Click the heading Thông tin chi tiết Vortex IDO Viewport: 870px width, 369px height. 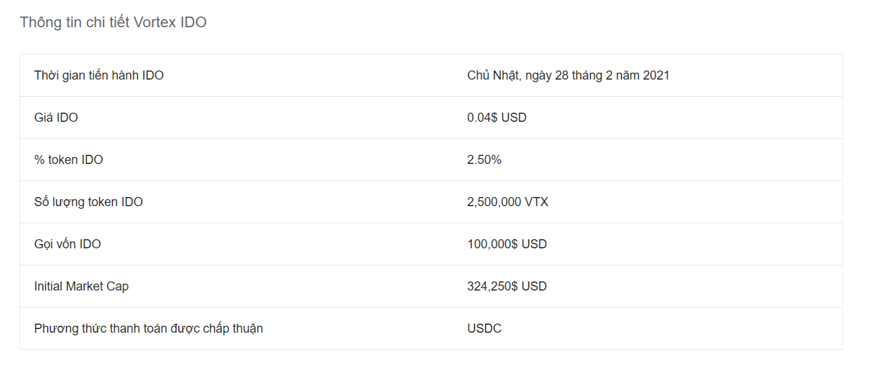tap(113, 22)
